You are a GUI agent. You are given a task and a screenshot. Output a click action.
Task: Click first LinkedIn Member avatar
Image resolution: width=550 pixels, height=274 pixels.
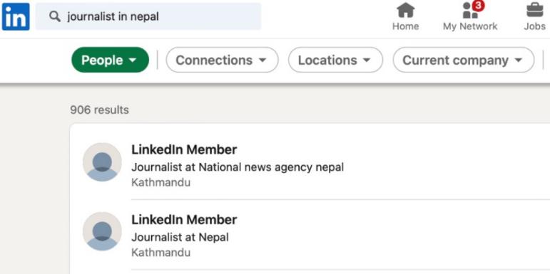(x=102, y=162)
